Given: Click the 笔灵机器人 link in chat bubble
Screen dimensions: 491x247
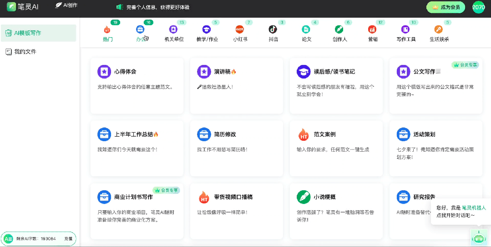Looking at the screenshot, I should coord(474,207).
